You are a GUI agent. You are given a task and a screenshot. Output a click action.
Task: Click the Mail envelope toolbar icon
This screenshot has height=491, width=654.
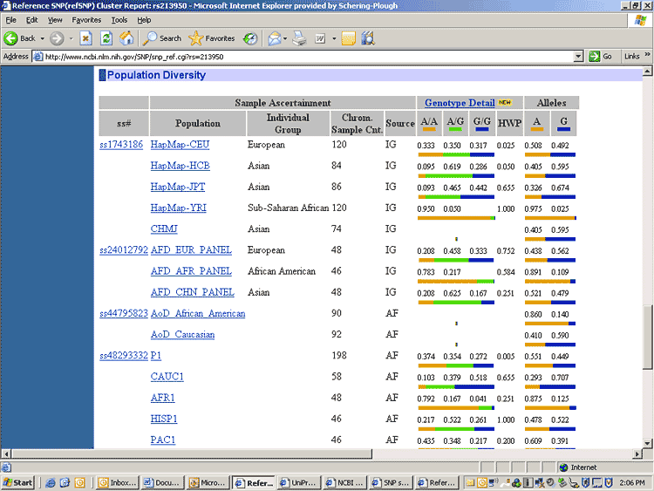pyautogui.click(x=275, y=38)
